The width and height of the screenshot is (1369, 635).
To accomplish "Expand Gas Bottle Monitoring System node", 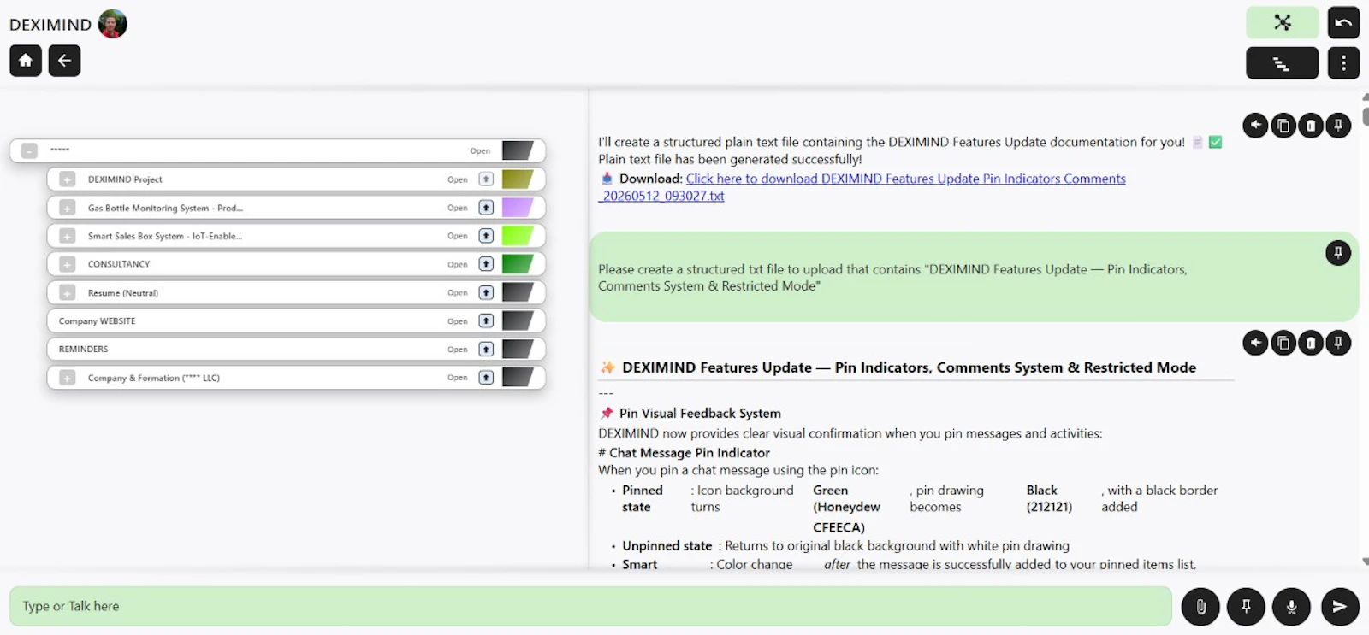I will tap(68, 208).
